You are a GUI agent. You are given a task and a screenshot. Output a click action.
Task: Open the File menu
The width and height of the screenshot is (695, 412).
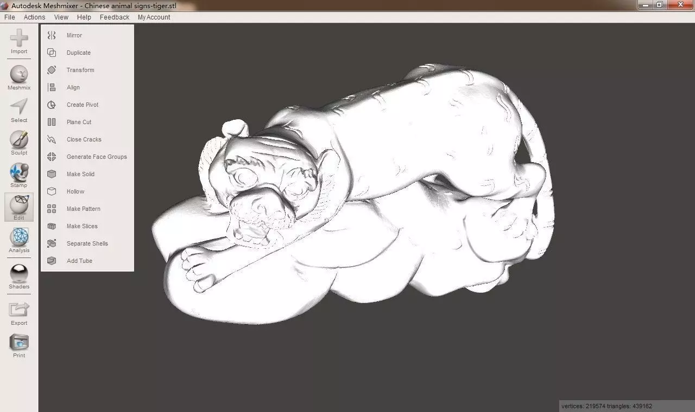pyautogui.click(x=9, y=17)
